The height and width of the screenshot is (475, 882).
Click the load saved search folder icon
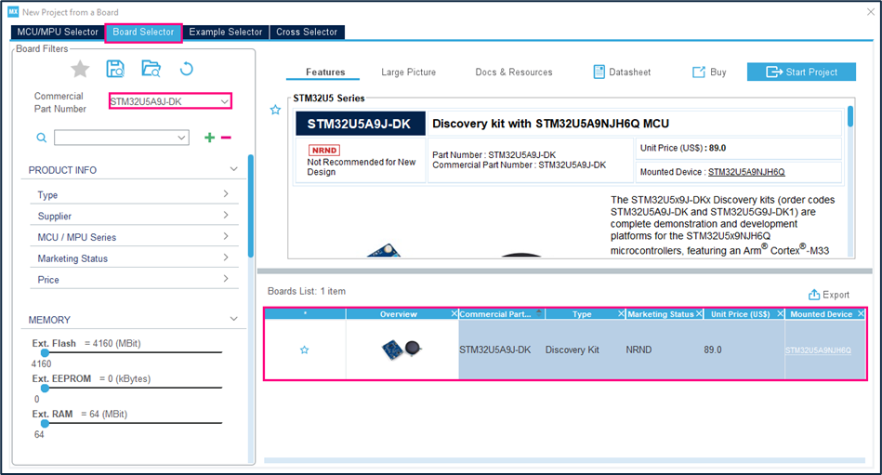[x=151, y=69]
